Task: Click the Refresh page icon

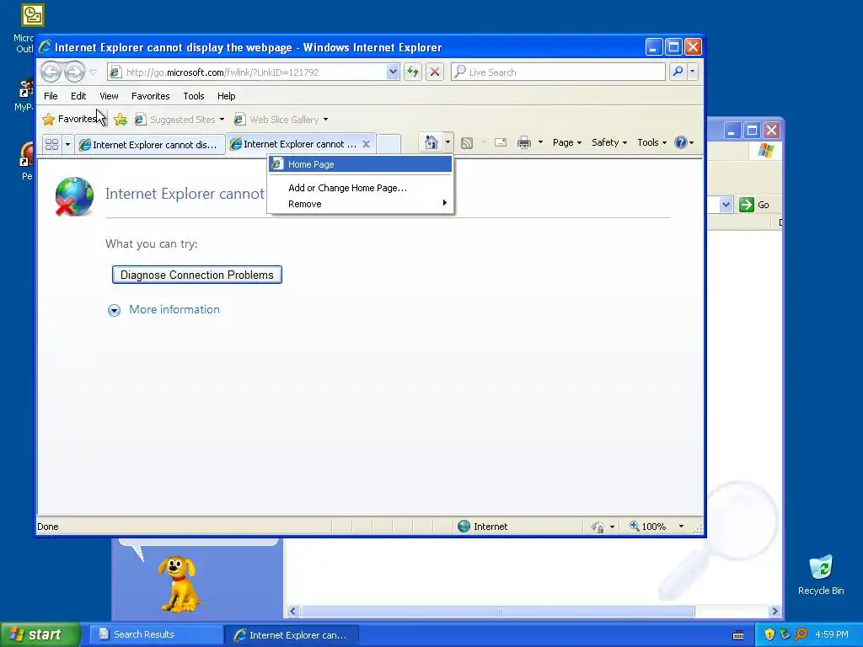Action: coord(413,72)
